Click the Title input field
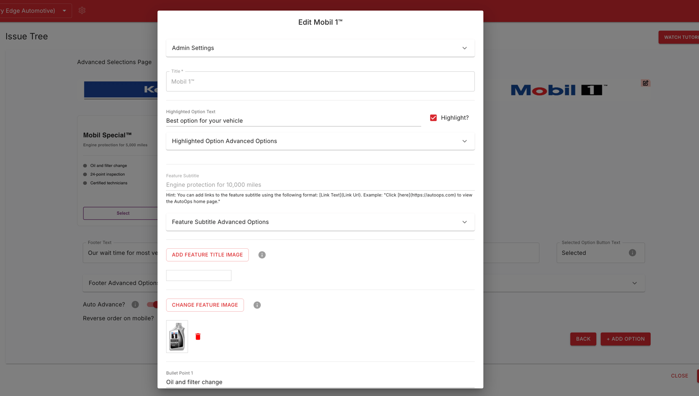The height and width of the screenshot is (396, 699). [320, 81]
